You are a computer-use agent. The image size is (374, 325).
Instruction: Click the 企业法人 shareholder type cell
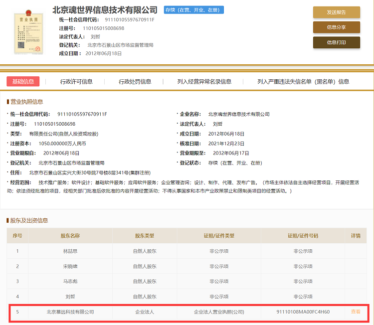(145, 312)
